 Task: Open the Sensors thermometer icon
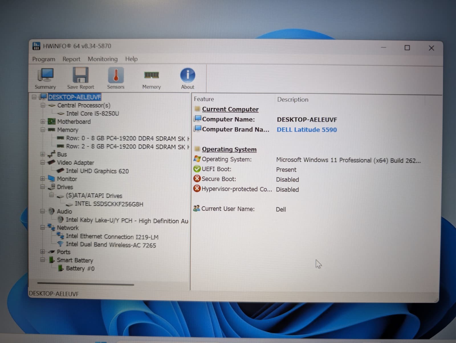coord(116,75)
